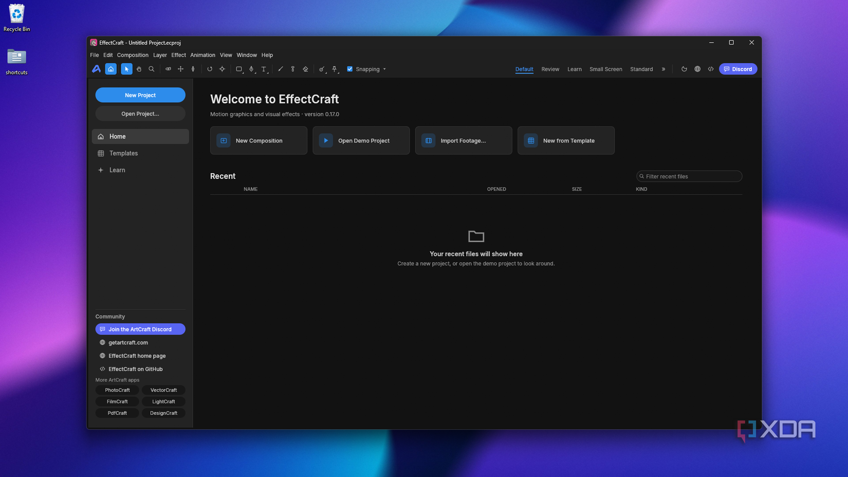848x477 pixels.
Task: Select the Dolly camera tool
Action: tap(193, 69)
